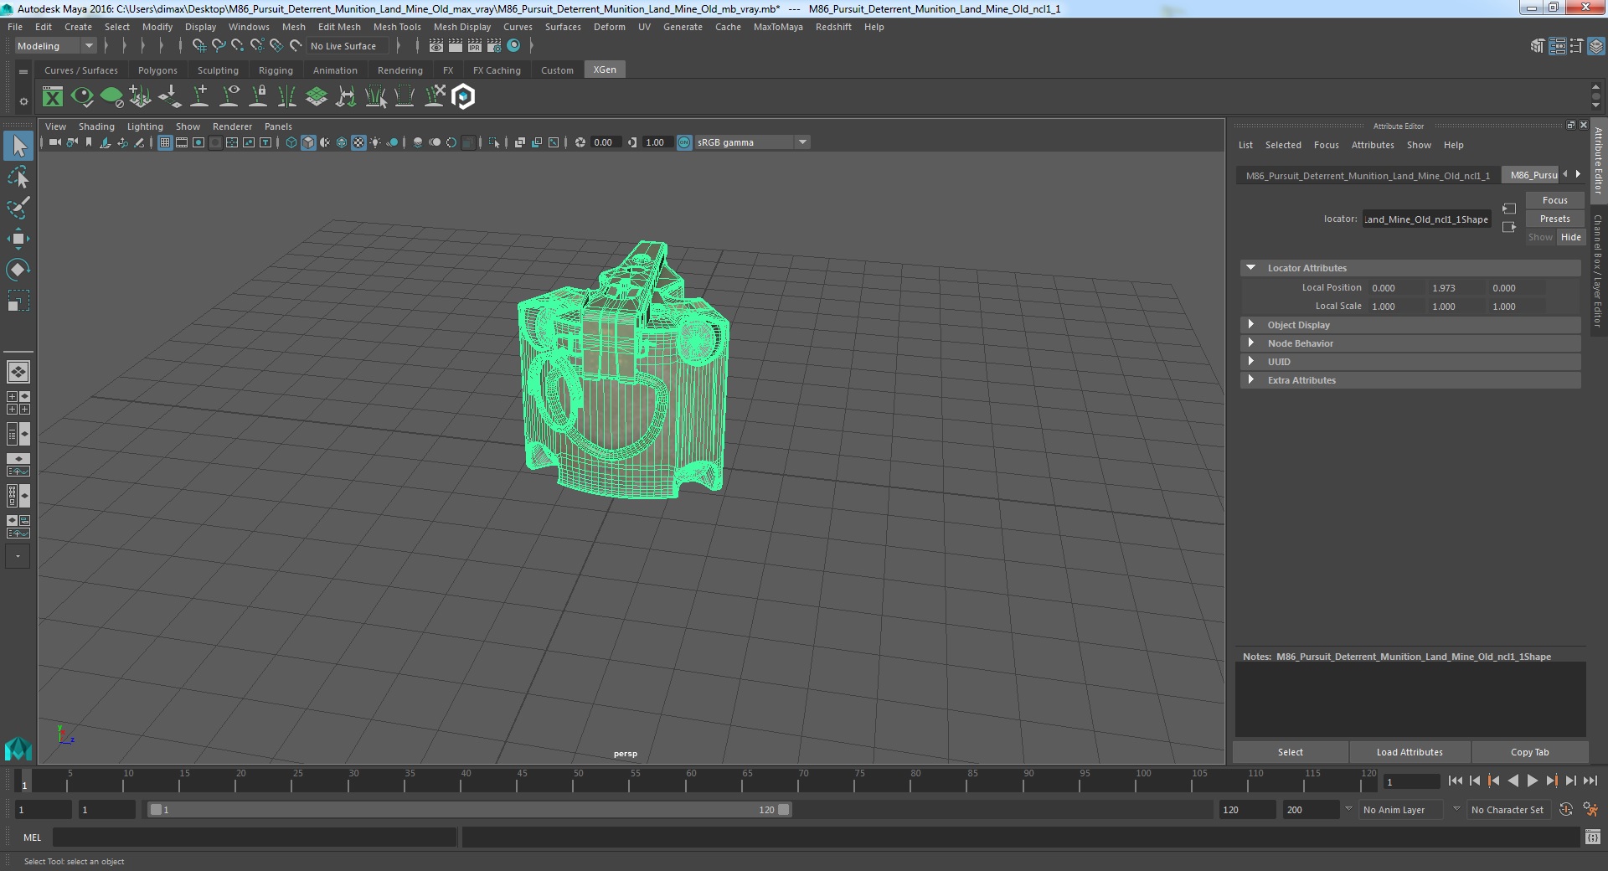Toggle color management sRGB icon
This screenshot has width=1608, height=871.
click(684, 142)
